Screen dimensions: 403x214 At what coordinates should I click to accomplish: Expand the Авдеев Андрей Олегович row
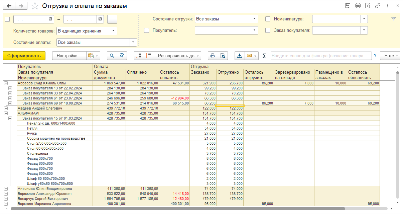pos(6,108)
